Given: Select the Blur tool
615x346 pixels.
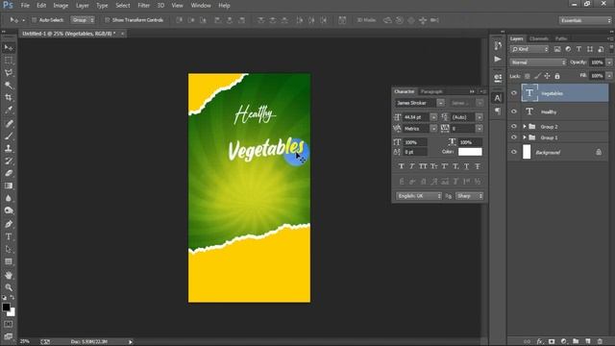Looking at the screenshot, I should [9, 198].
